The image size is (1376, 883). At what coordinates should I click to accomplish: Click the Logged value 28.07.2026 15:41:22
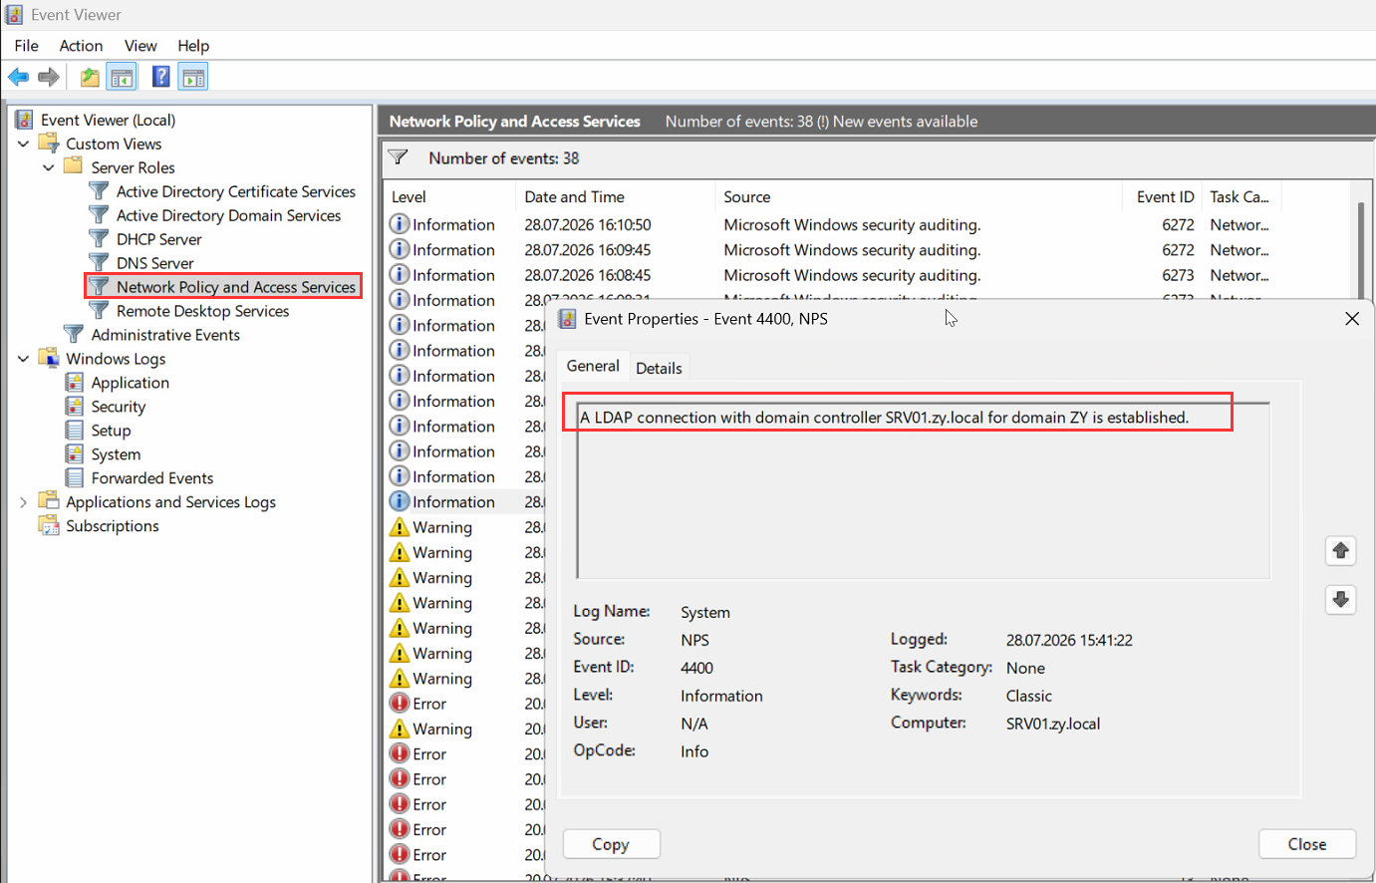tap(1069, 640)
